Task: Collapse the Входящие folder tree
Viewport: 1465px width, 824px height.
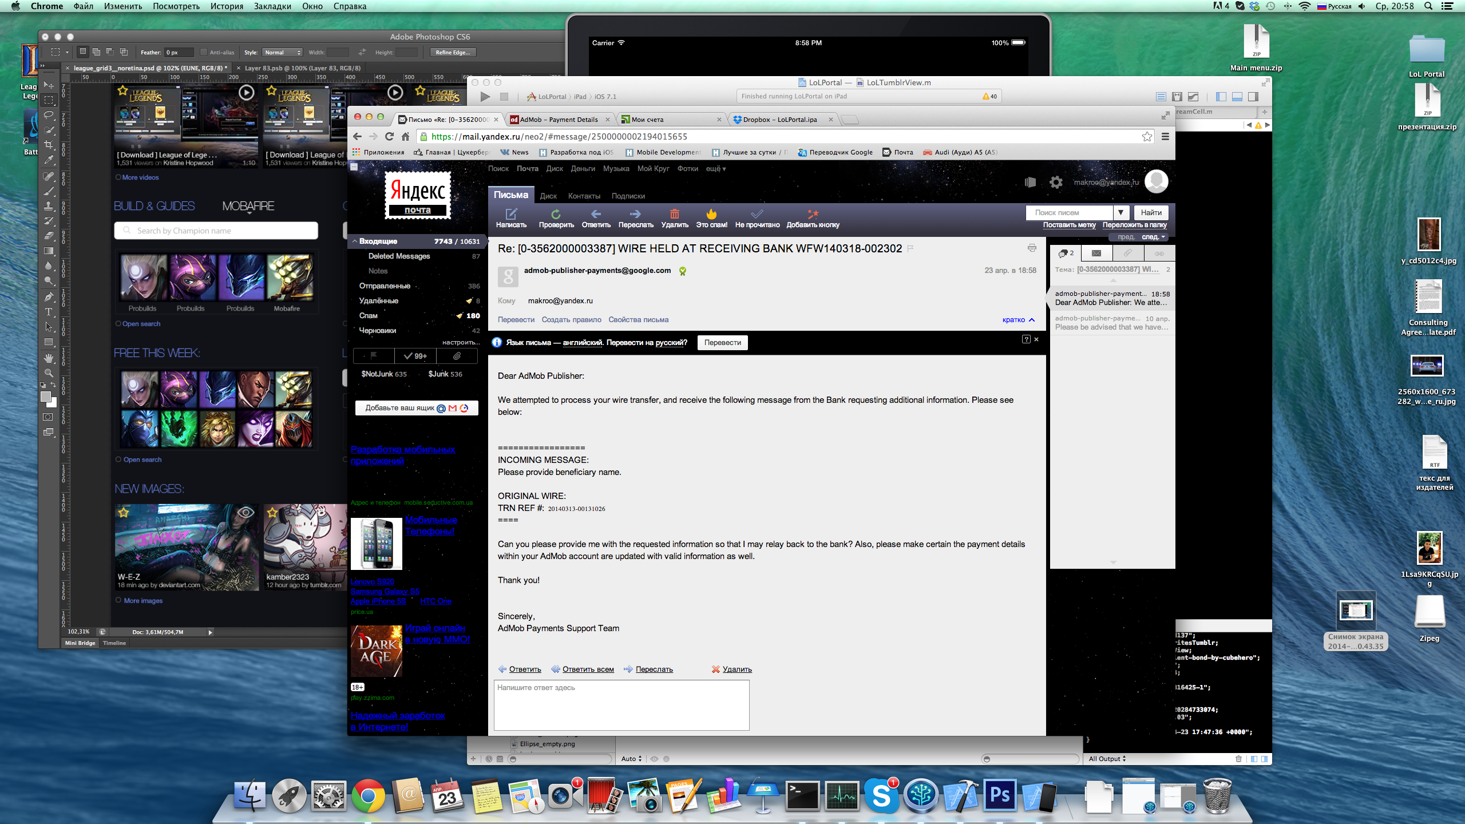Action: pyautogui.click(x=354, y=241)
